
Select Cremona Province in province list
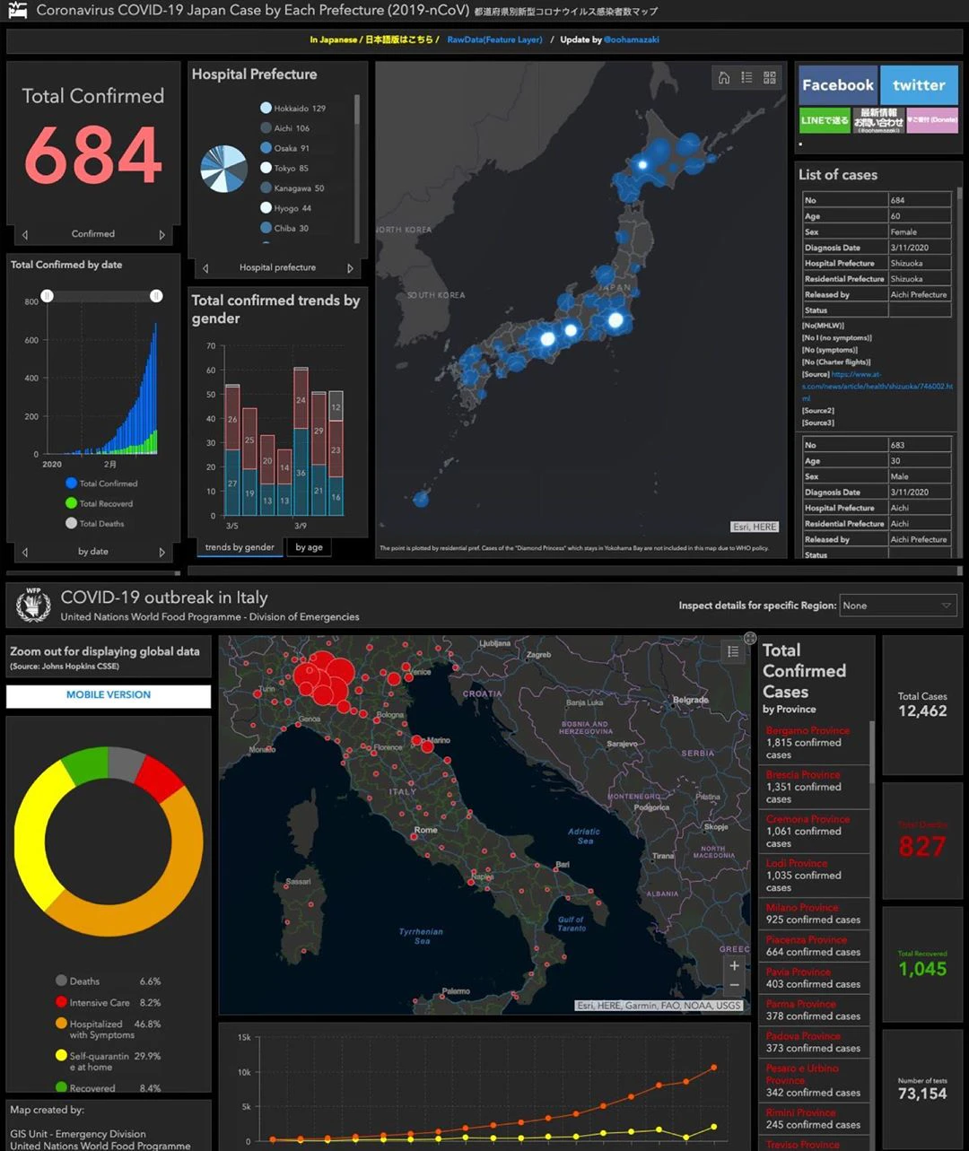(x=814, y=831)
